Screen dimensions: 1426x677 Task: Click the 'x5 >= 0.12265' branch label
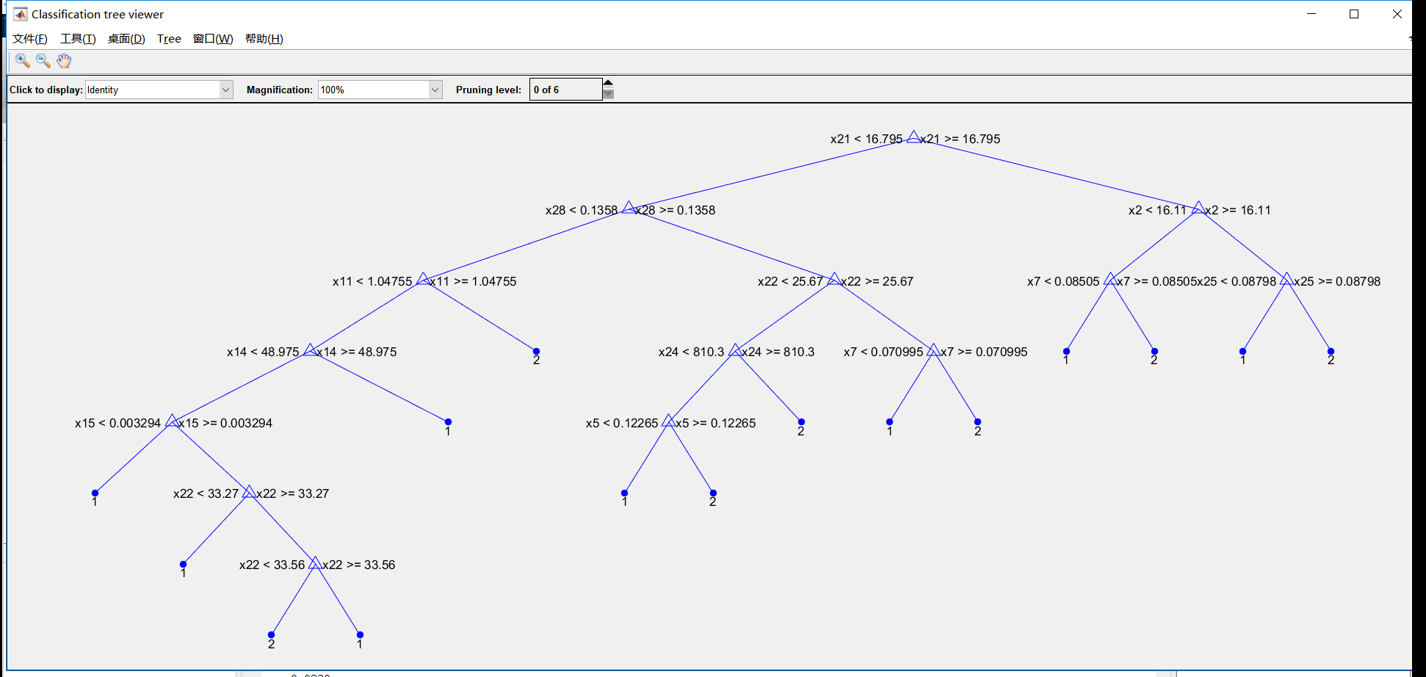click(716, 423)
